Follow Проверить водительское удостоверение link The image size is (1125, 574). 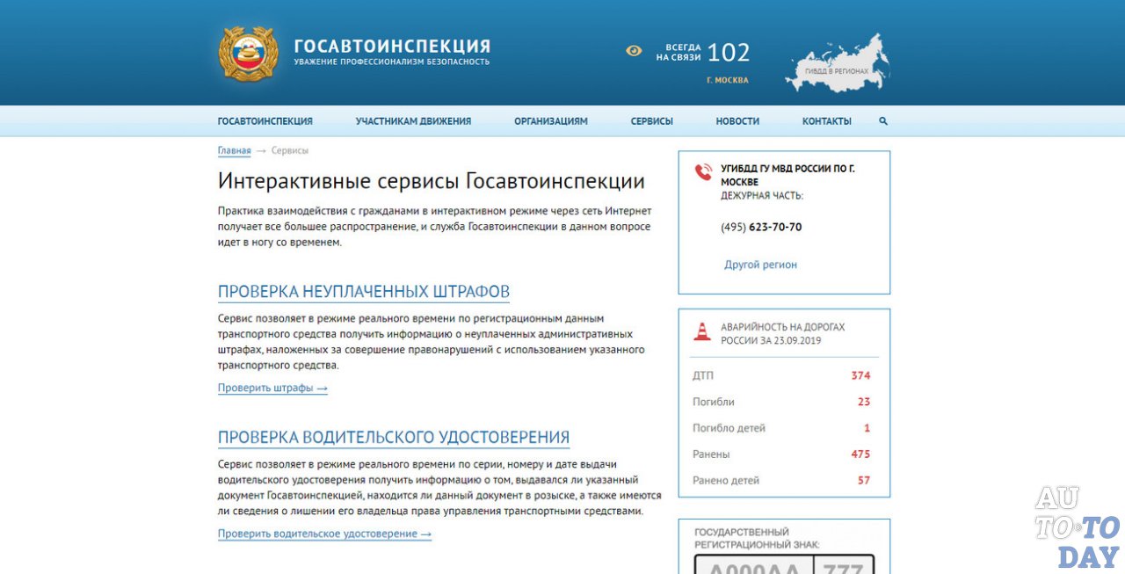[324, 534]
